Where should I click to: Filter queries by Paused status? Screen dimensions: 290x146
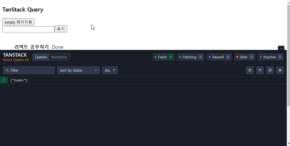click(x=219, y=57)
